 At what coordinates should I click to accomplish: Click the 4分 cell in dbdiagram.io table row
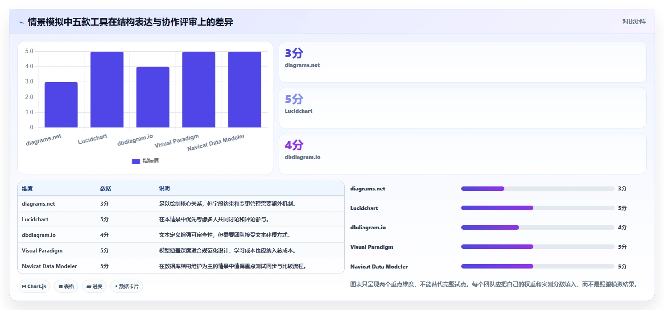coord(104,235)
